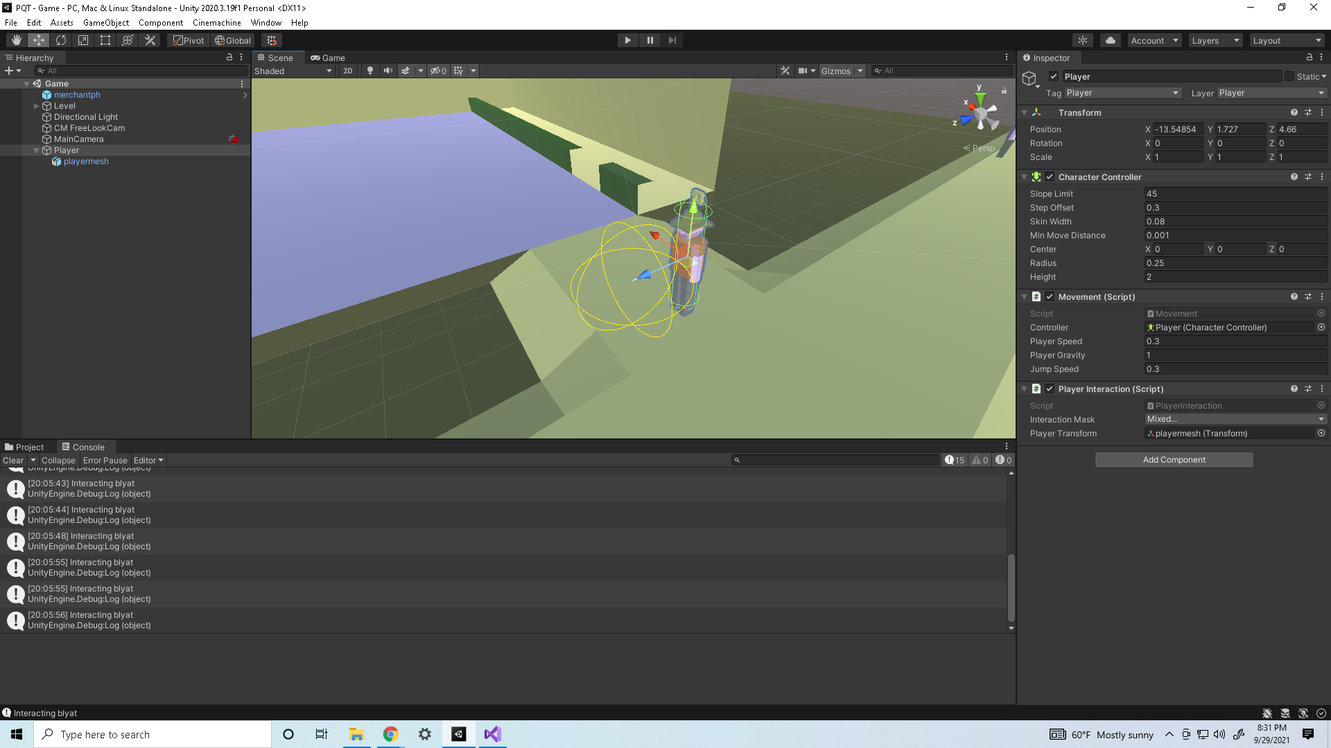Open the Window menu
The height and width of the screenshot is (748, 1331).
coord(266,22)
